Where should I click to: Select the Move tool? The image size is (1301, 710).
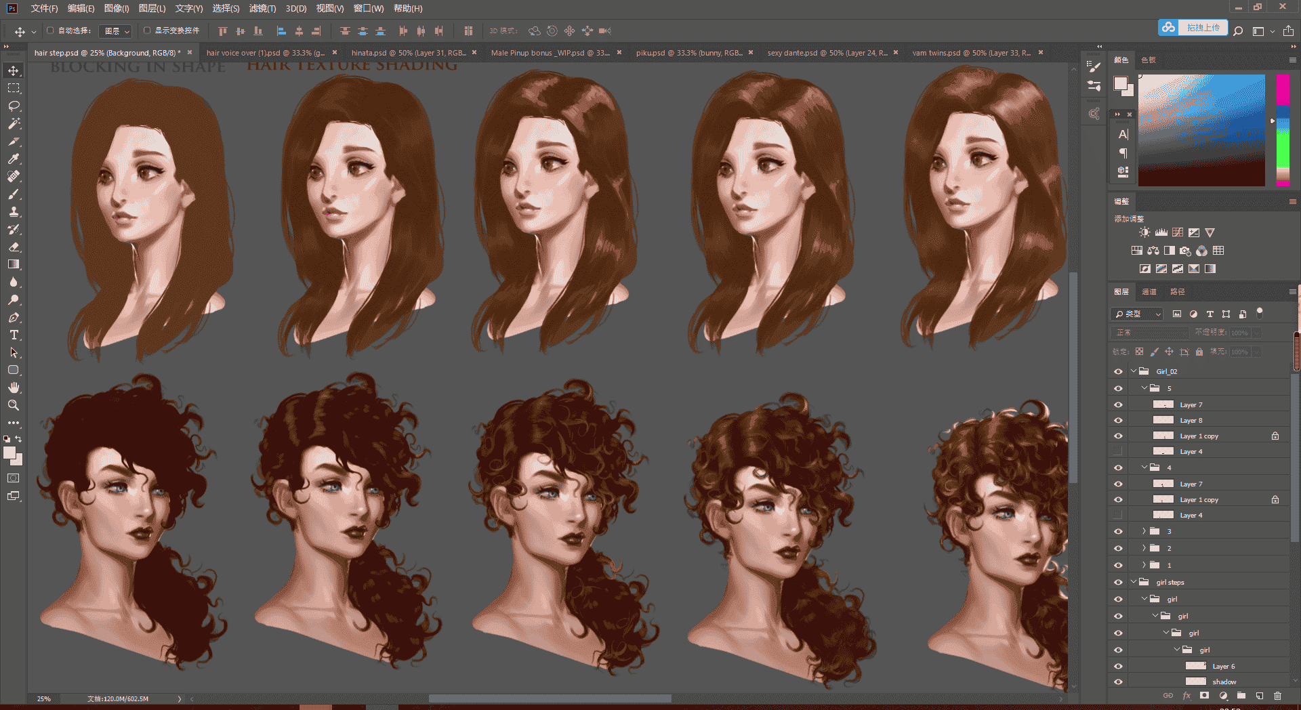coord(14,70)
